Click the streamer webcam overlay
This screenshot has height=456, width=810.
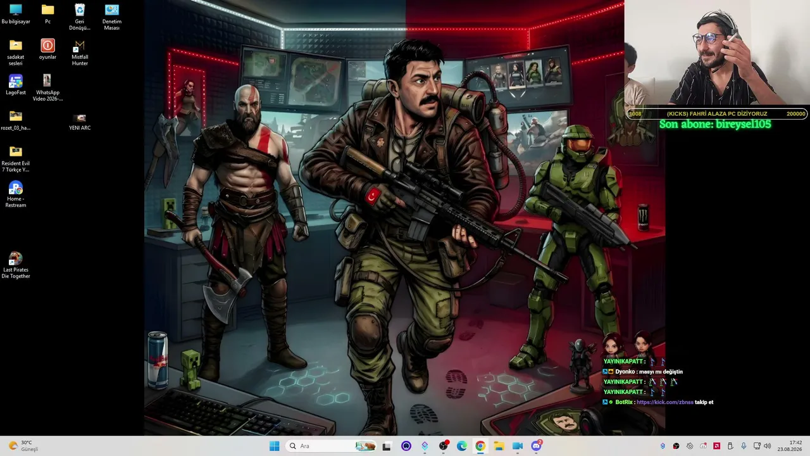[x=717, y=53]
